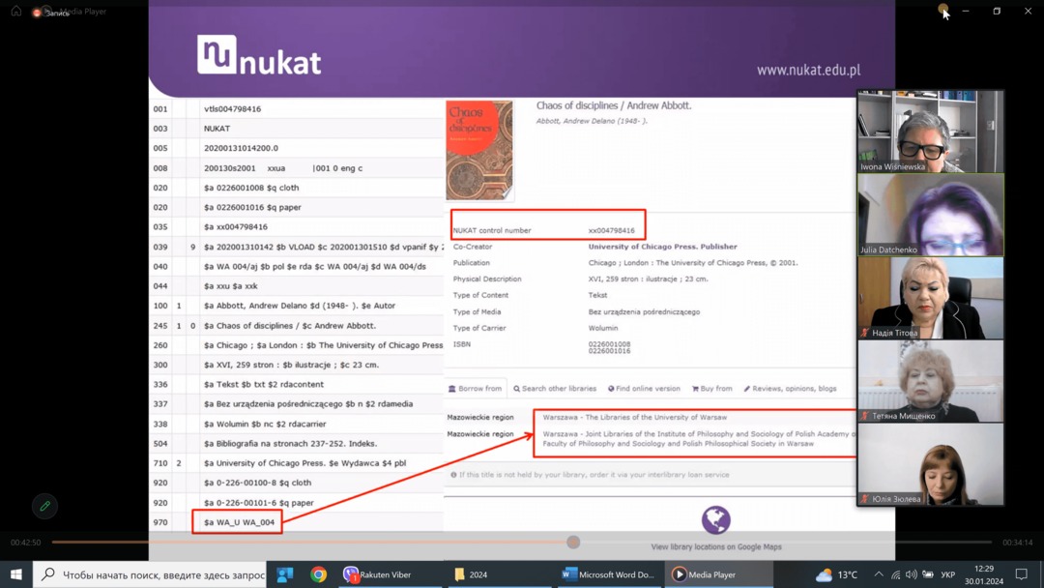Click University of Chicago Press. Publisher link
The height and width of the screenshot is (588, 1044).
coord(662,247)
